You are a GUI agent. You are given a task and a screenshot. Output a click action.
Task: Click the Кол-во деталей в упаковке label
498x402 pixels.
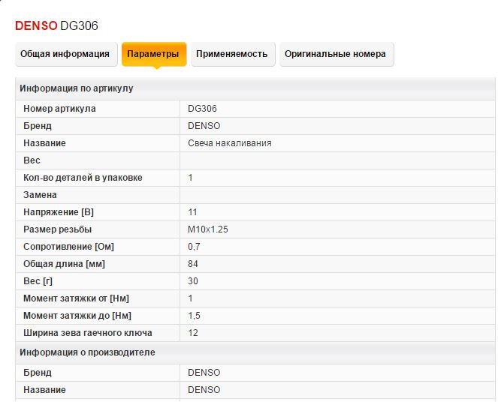click(x=83, y=178)
